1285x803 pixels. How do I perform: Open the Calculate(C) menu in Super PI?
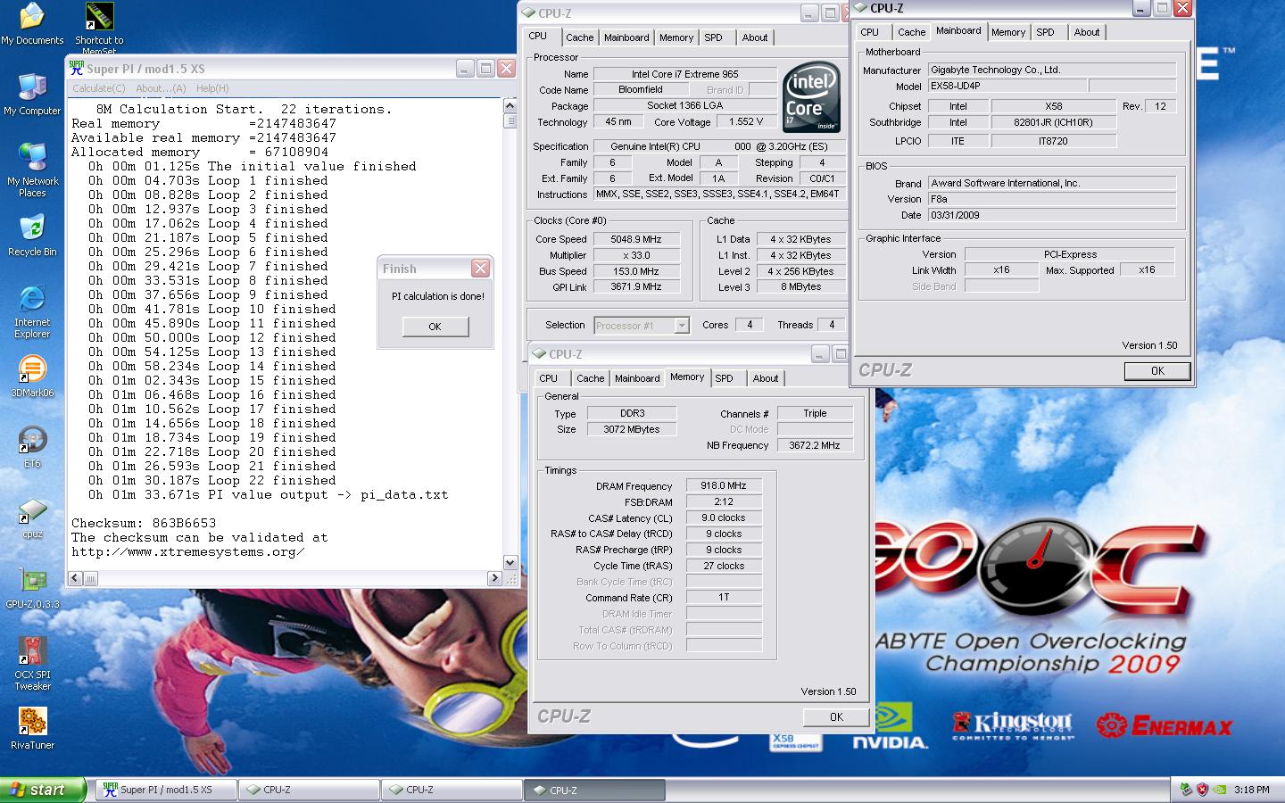tap(98, 88)
